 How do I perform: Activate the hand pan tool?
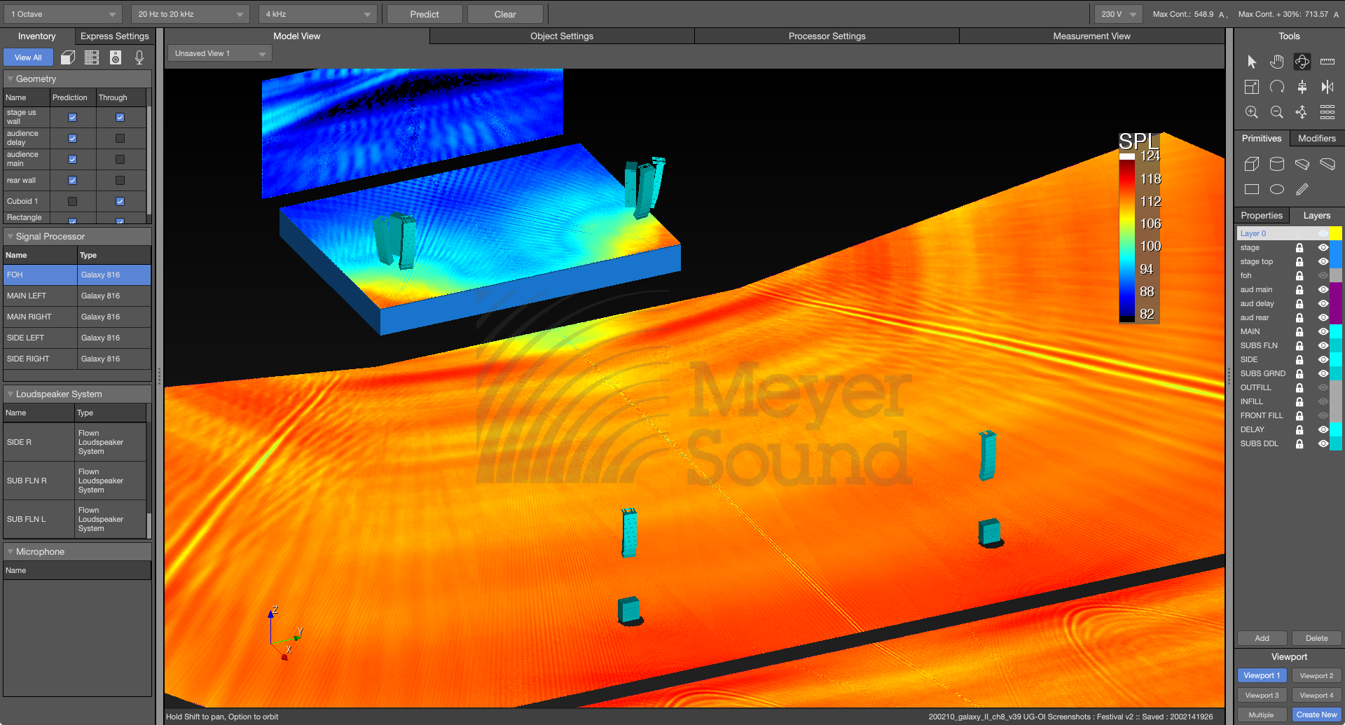pos(1277,62)
